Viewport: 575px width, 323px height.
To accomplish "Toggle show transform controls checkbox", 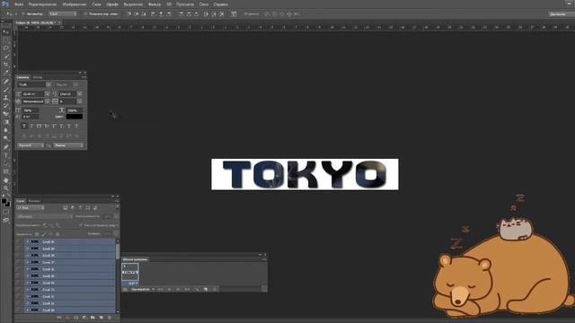I will click(85, 14).
